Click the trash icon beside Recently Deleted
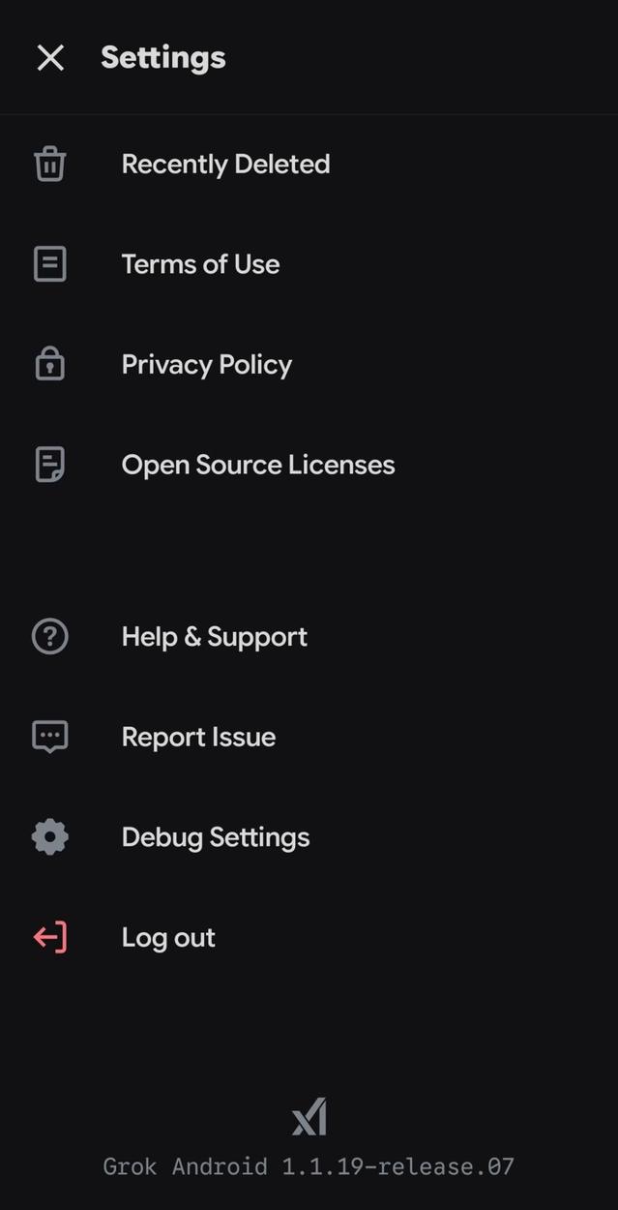 pos(49,164)
